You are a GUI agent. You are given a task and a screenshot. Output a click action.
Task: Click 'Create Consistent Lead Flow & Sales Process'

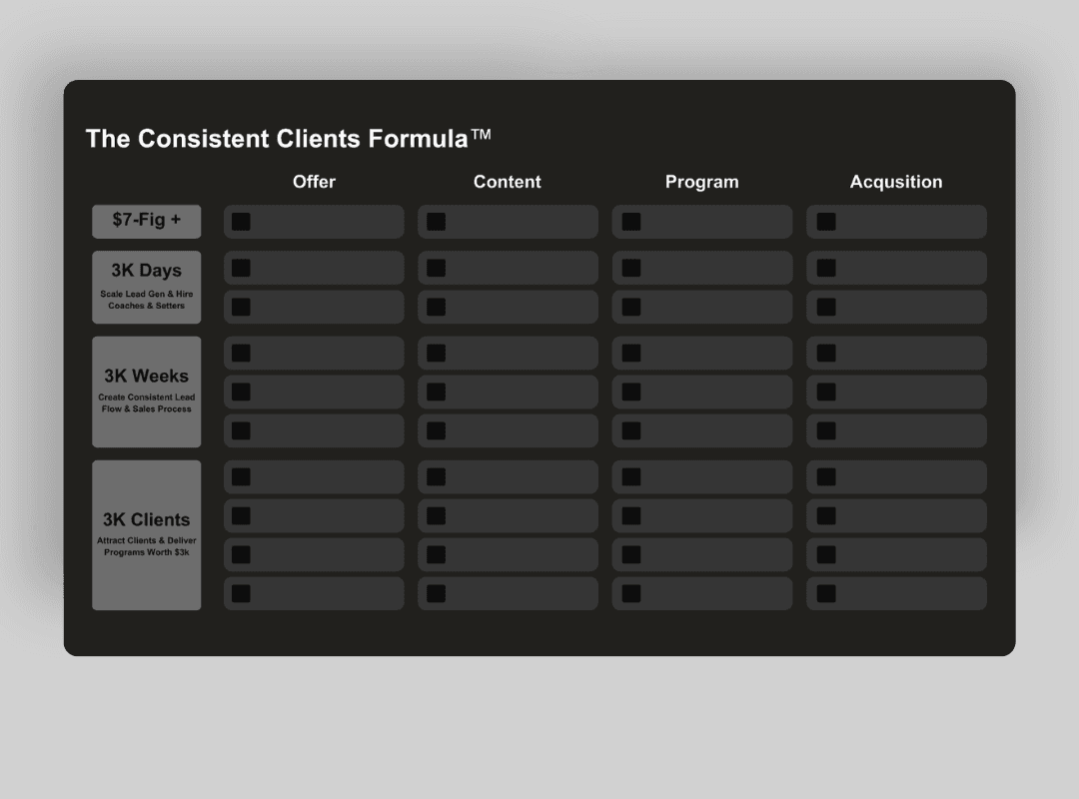147,402
